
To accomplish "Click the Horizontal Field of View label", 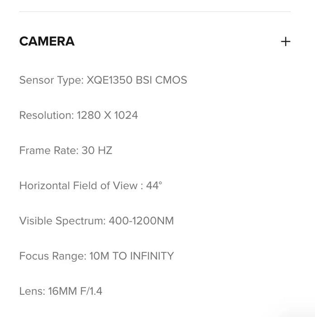I will (x=78, y=186).
